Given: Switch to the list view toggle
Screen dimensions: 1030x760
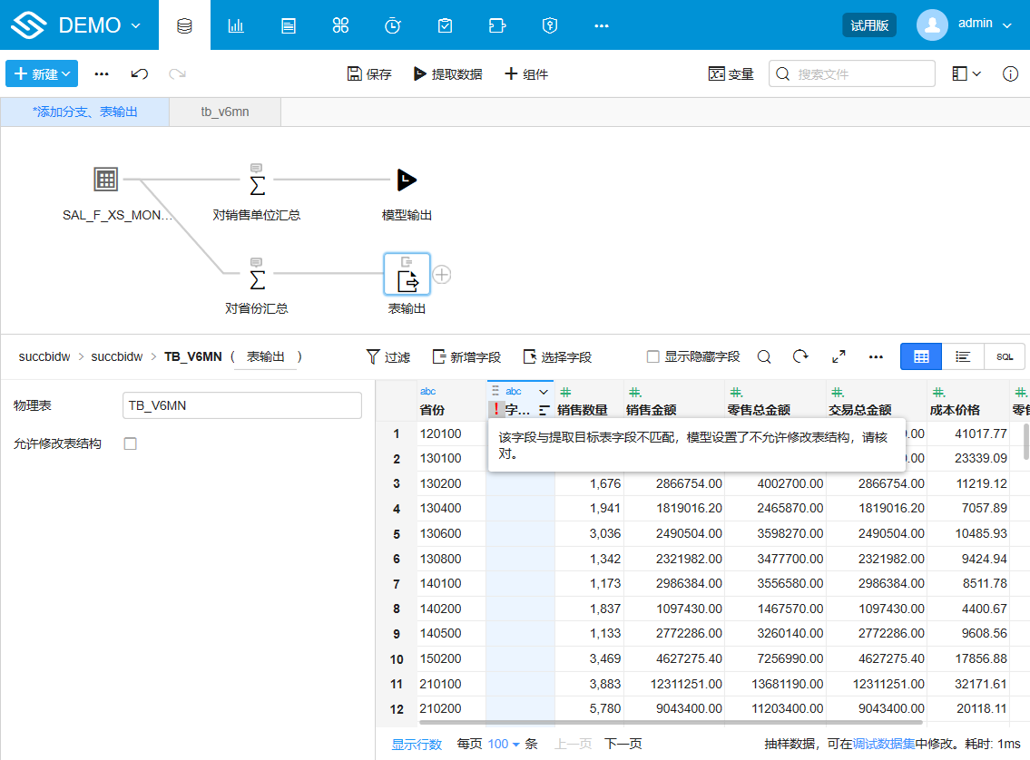Looking at the screenshot, I should (963, 356).
